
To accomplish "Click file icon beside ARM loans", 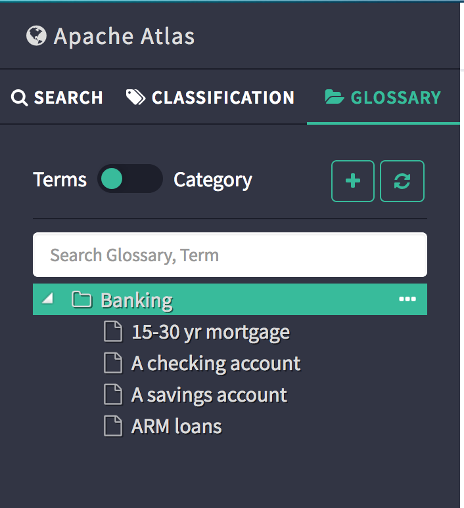I will (x=114, y=427).
